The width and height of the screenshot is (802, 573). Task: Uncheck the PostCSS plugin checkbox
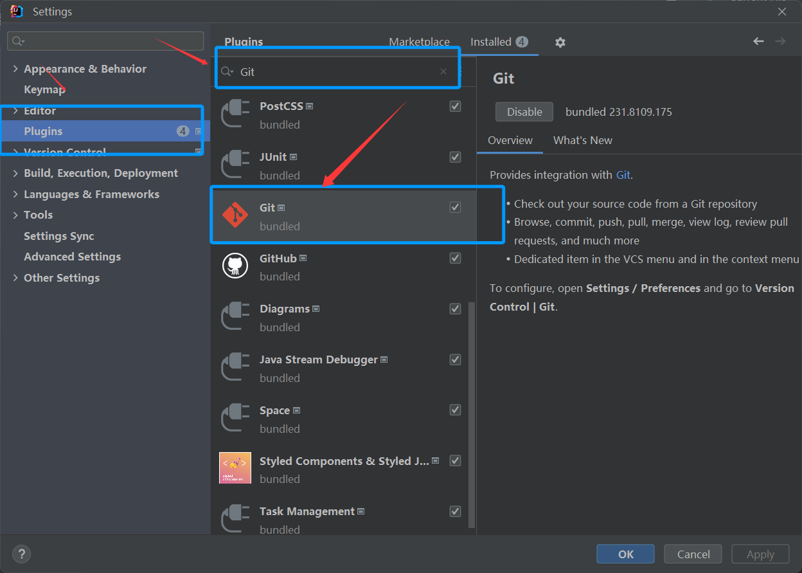tap(456, 106)
